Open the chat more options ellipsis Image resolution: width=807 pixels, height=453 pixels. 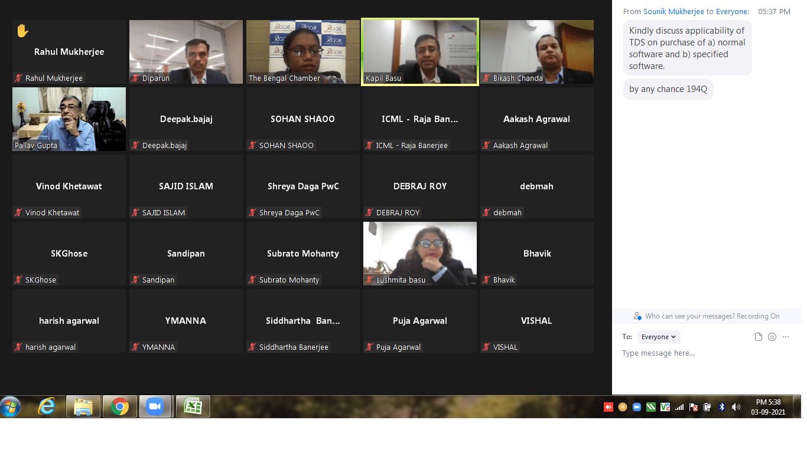point(786,337)
